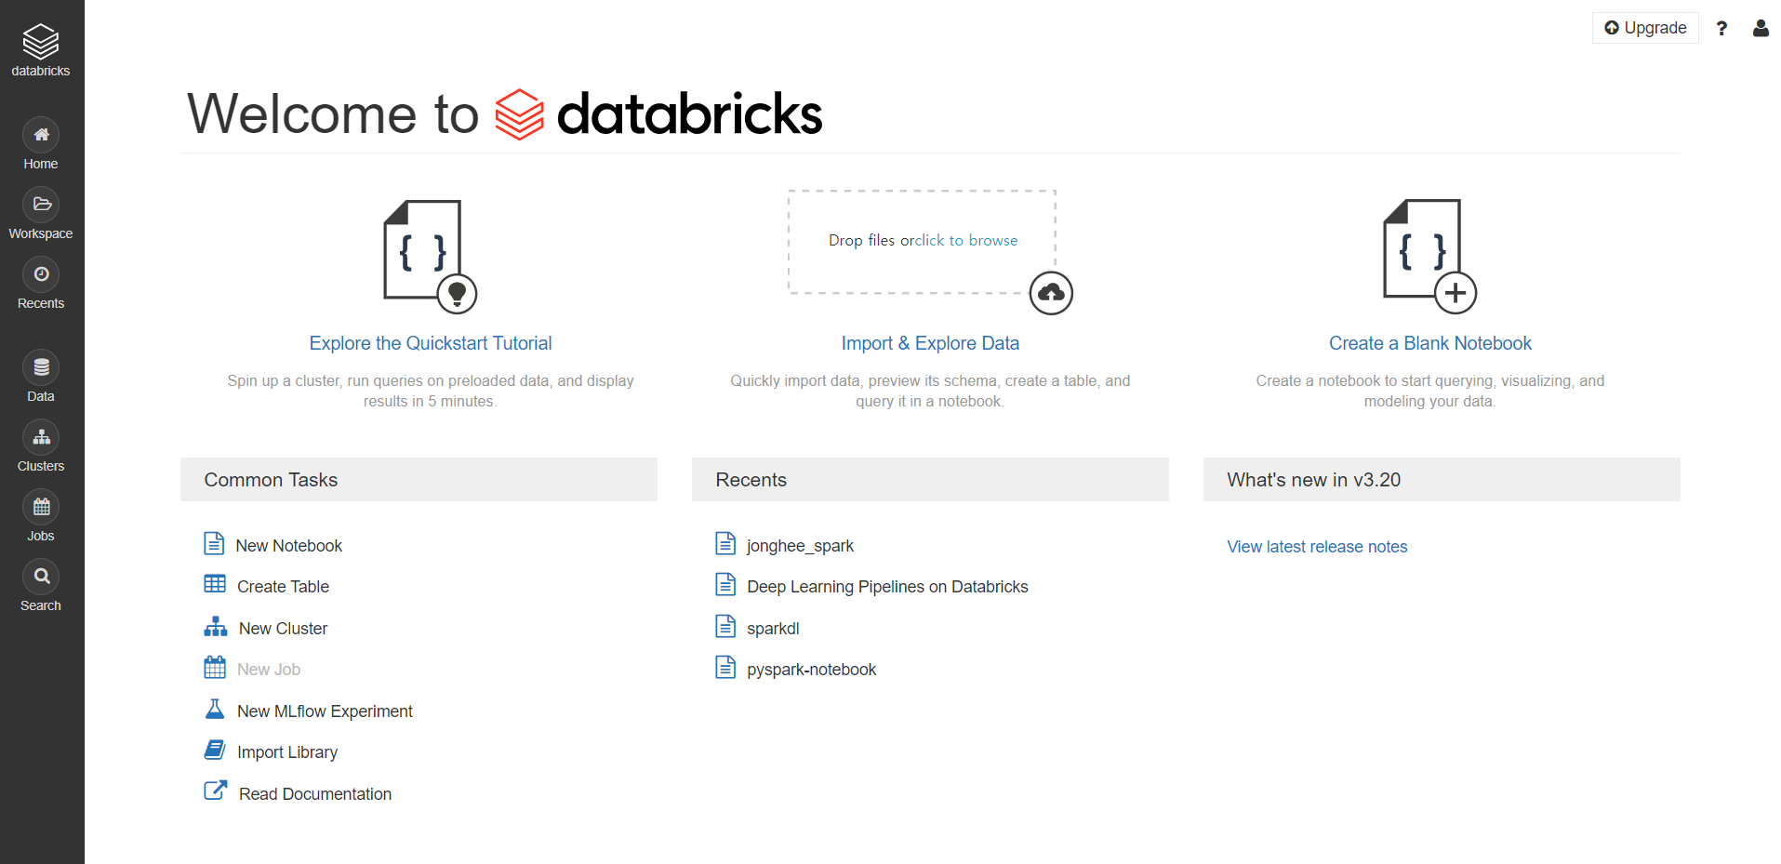Click the Import Library book icon
The width and height of the screenshot is (1781, 864).
(215, 750)
